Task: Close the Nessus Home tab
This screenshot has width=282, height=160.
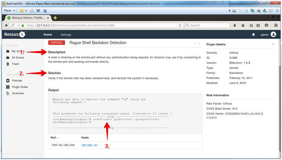Action: click(48, 18)
